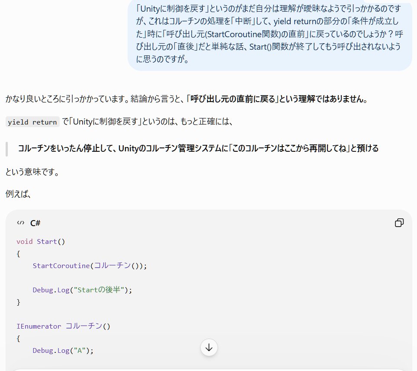The width and height of the screenshot is (417, 371).
Task: Click the text 'という意味です。'
Action: click(x=32, y=172)
